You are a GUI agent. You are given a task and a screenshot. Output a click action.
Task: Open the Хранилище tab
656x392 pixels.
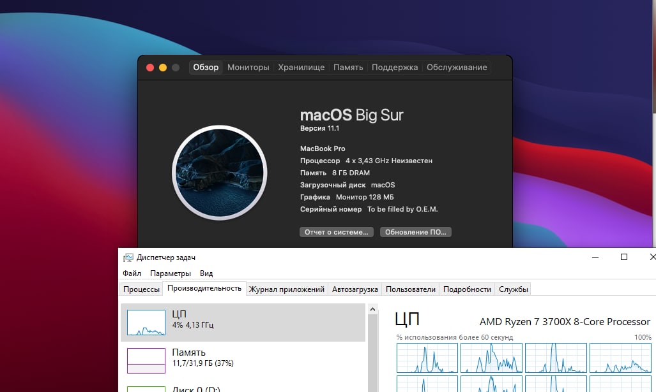click(301, 67)
